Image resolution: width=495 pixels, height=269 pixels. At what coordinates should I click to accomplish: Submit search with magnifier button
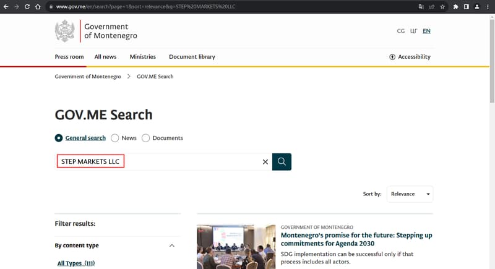[282, 162]
